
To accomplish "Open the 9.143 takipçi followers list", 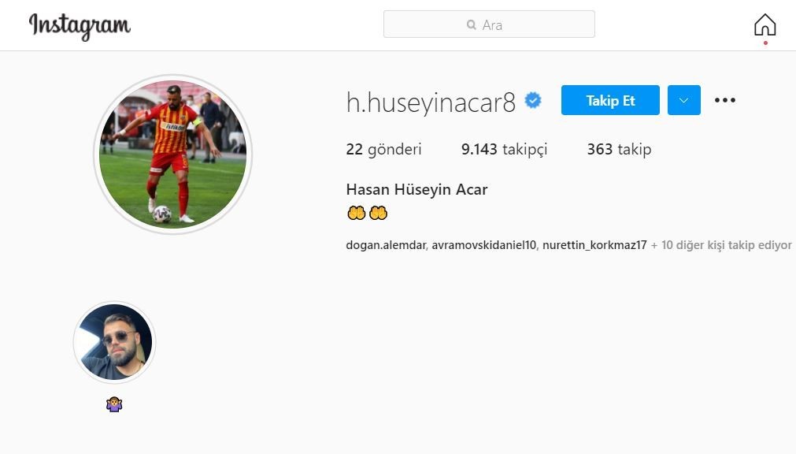I will pyautogui.click(x=504, y=150).
